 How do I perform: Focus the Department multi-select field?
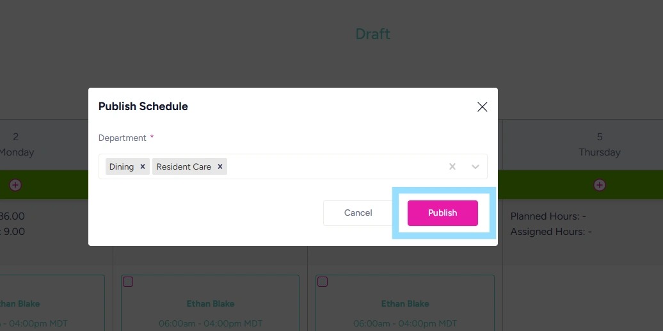click(333, 166)
